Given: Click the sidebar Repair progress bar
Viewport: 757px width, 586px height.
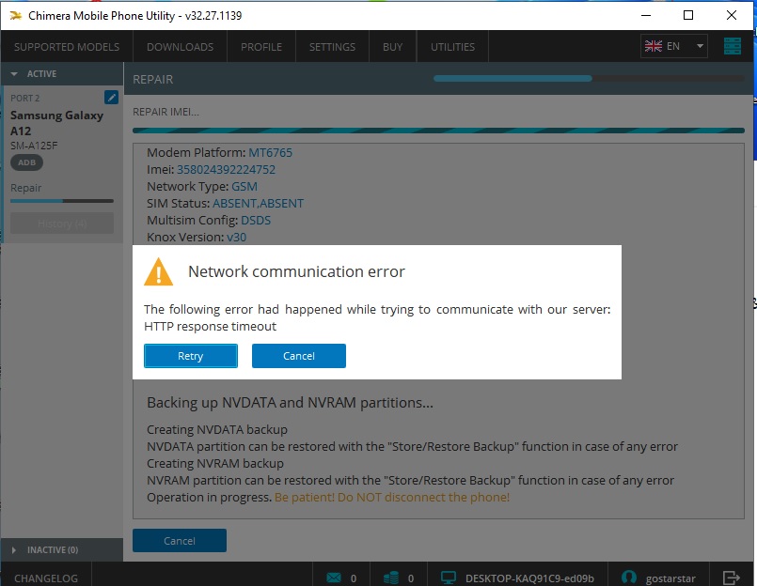Looking at the screenshot, I should [x=62, y=201].
